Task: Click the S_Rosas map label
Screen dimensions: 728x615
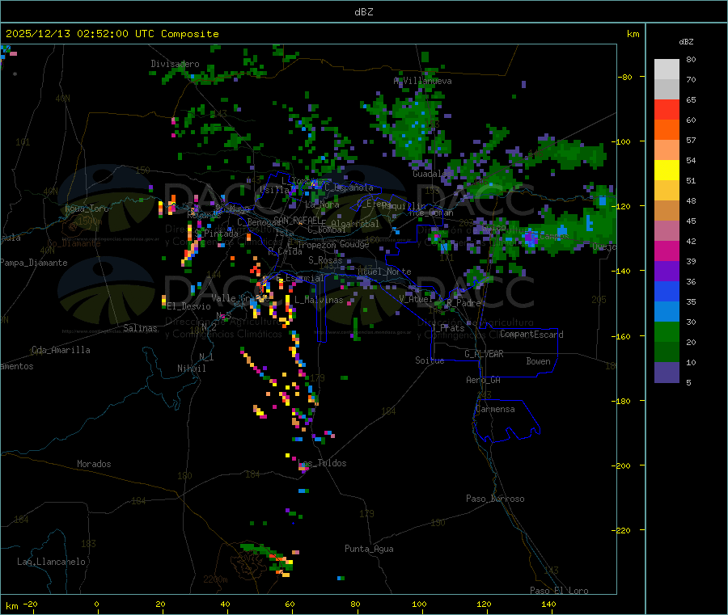Action: pos(325,260)
